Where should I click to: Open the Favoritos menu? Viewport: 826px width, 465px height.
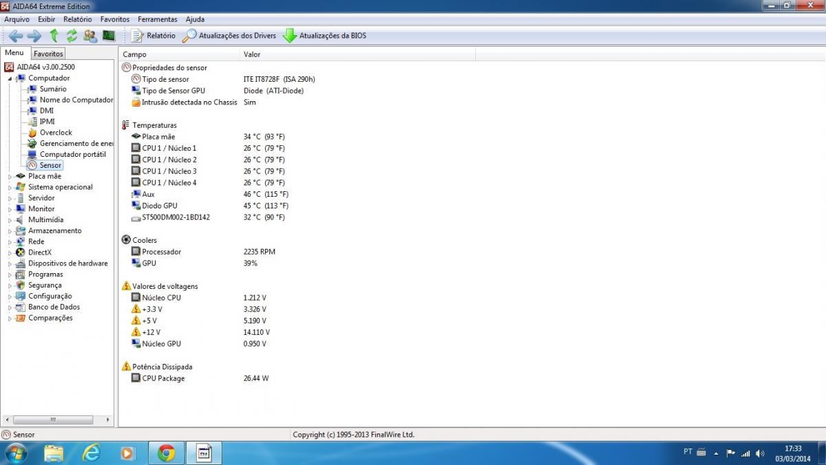click(x=115, y=19)
